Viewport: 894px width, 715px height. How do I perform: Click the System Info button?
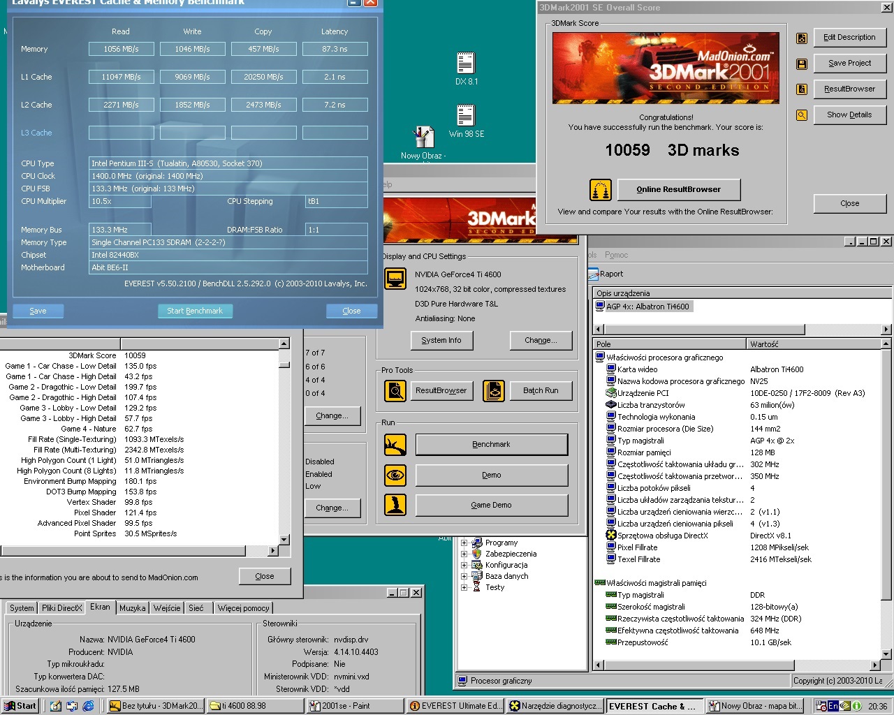point(441,340)
